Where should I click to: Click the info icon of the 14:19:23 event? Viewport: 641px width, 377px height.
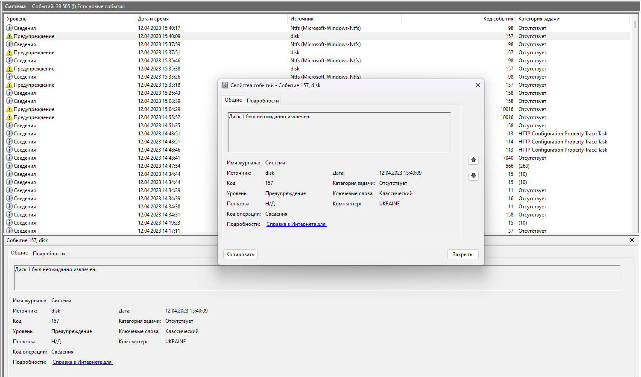coord(9,223)
